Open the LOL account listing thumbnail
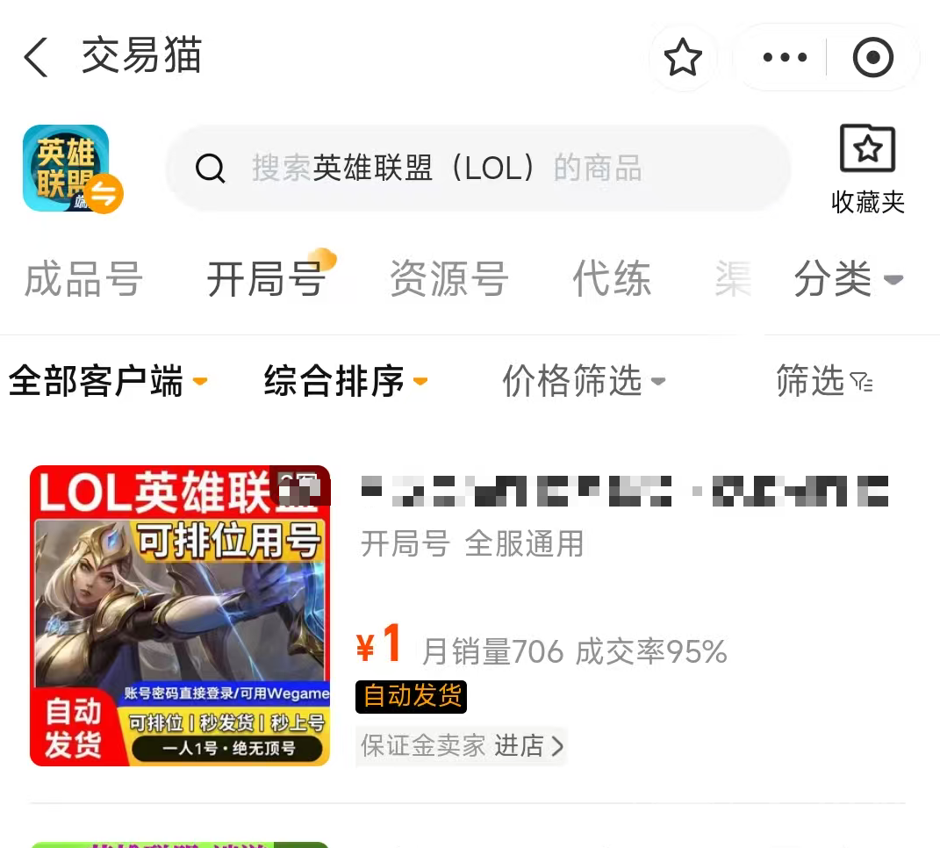The height and width of the screenshot is (848, 940). [x=180, y=615]
